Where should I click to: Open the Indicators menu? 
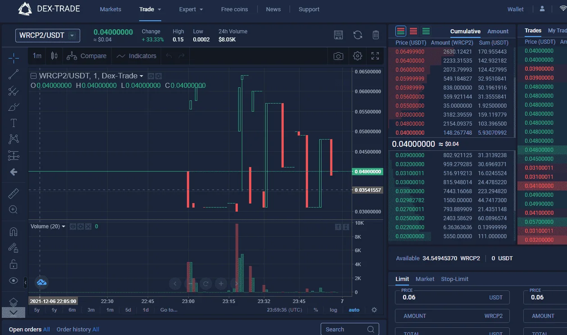pyautogui.click(x=136, y=56)
